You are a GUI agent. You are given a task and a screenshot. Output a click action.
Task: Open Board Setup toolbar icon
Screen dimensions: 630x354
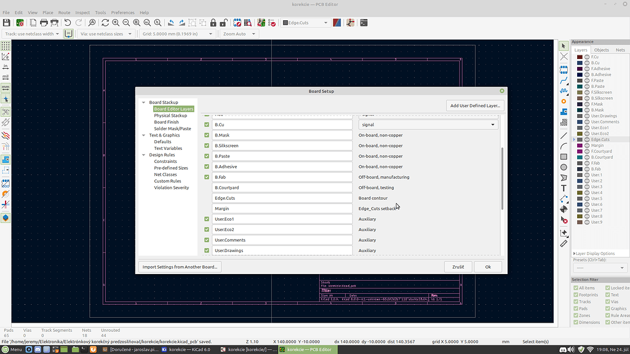point(20,23)
